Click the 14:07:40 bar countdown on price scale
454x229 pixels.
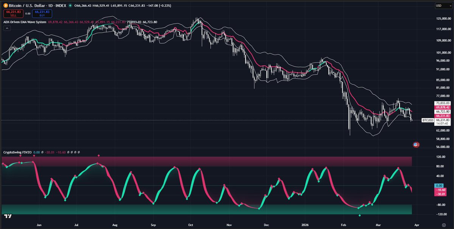[443, 123]
